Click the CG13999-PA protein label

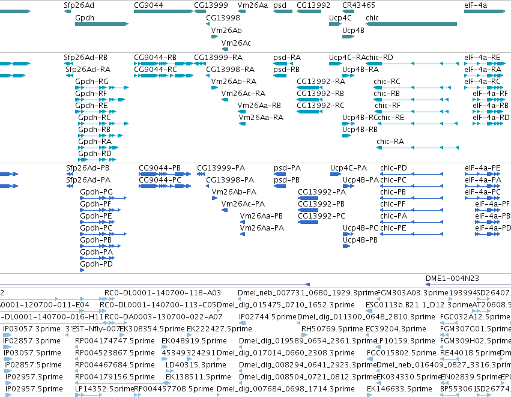(x=220, y=168)
